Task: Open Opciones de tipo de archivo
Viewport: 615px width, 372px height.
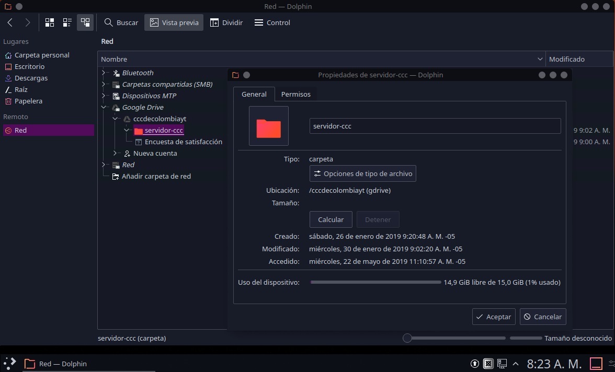Action: (362, 173)
